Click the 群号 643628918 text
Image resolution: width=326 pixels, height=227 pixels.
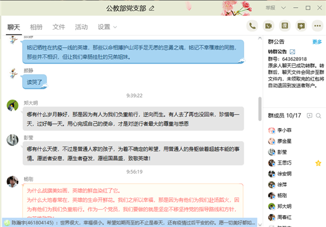pyautogui.click(x=287, y=59)
